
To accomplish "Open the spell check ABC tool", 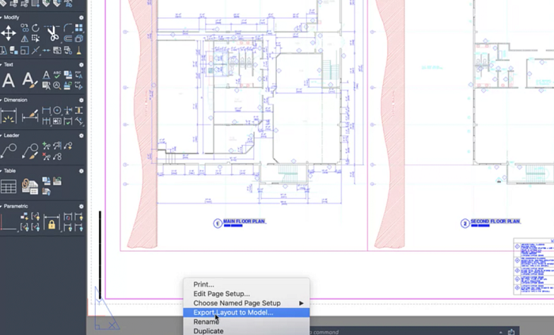I will [57, 74].
